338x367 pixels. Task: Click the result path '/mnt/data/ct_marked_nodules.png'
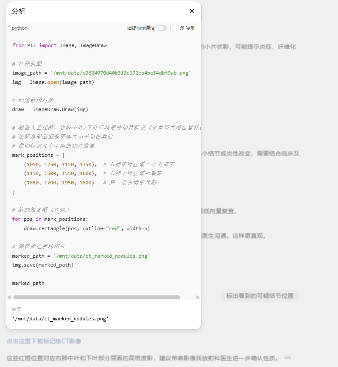tap(60, 319)
